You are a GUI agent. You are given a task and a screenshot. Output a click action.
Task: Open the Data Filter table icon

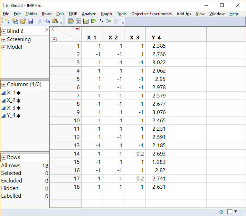[71, 21]
